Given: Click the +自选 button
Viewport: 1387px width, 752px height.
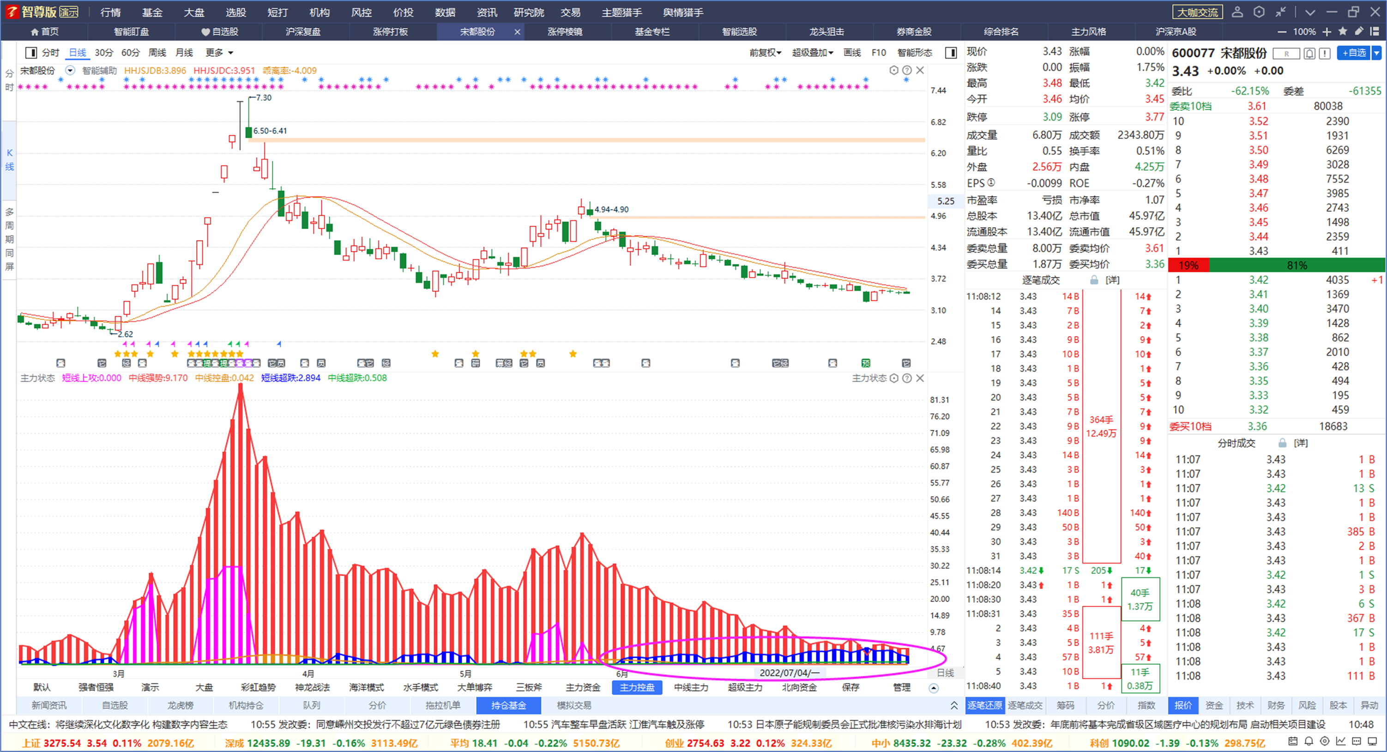Looking at the screenshot, I should pos(1354,53).
